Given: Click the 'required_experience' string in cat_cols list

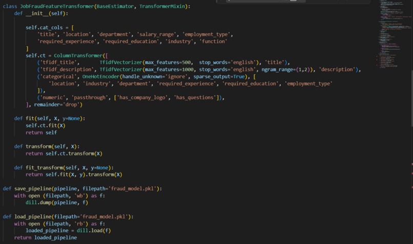Looking at the screenshot, I should 67,41.
